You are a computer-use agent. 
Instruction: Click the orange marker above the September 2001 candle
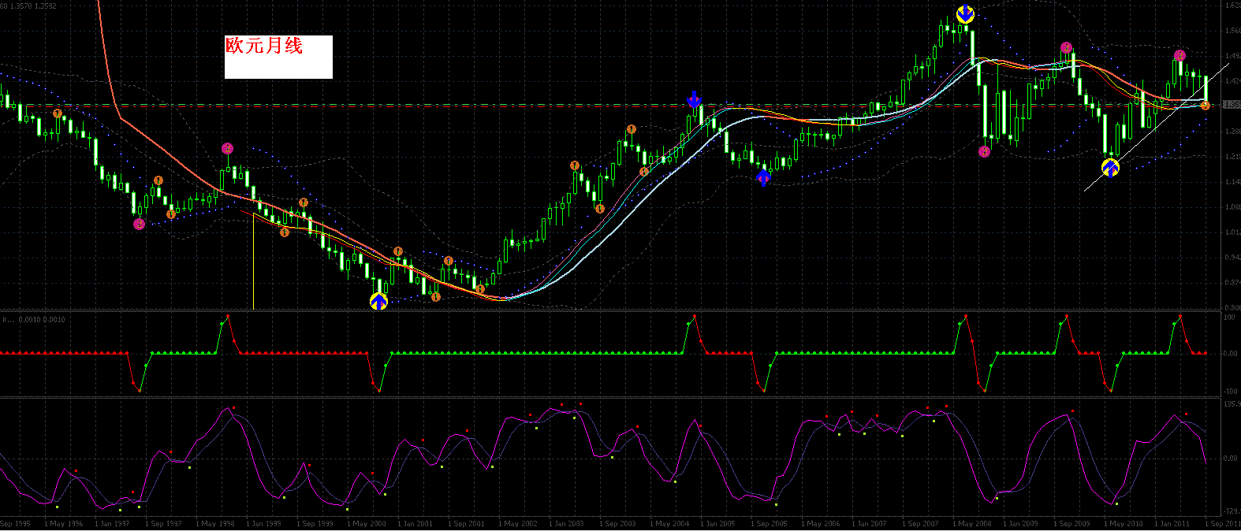tap(449, 261)
